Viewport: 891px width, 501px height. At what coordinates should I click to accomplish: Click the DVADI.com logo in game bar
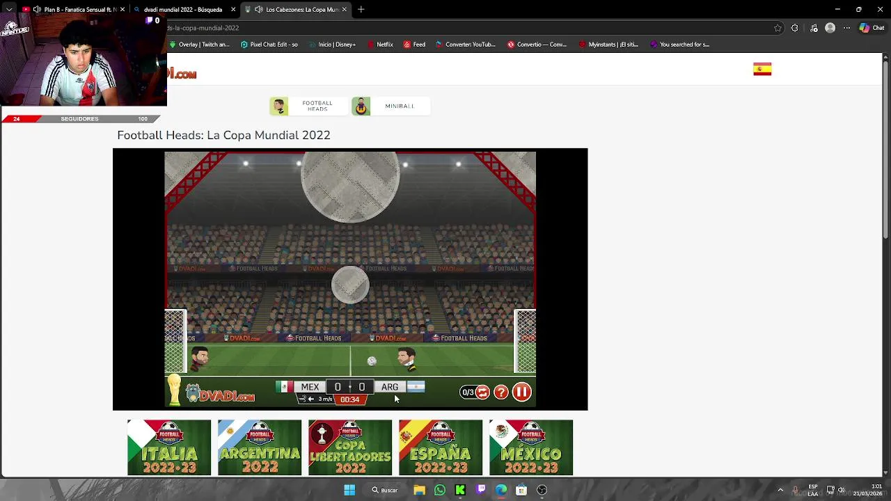[x=221, y=394]
